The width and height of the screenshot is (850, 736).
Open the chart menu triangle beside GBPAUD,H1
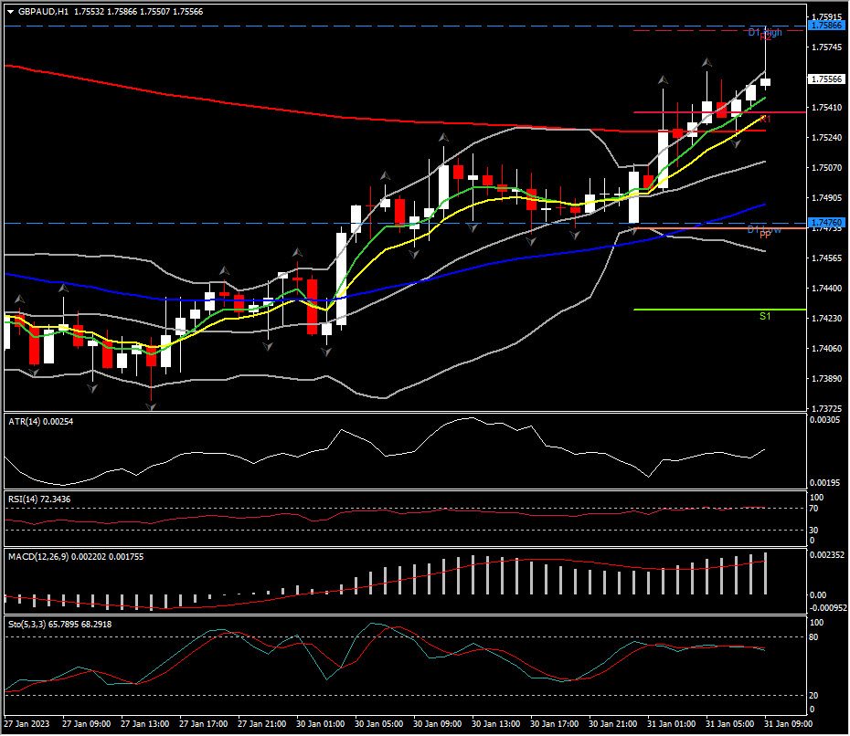pyautogui.click(x=10, y=12)
